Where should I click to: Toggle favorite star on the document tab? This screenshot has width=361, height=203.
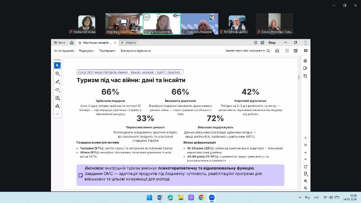80,43
